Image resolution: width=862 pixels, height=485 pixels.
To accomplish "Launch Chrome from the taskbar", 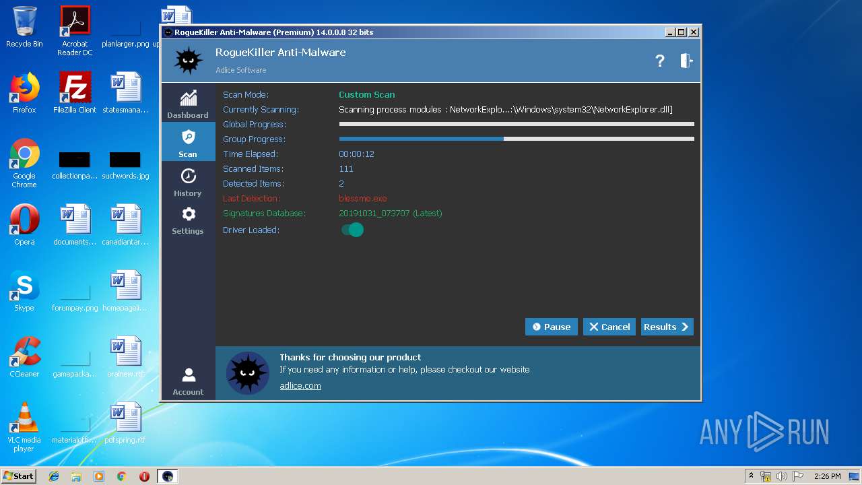I will (122, 476).
